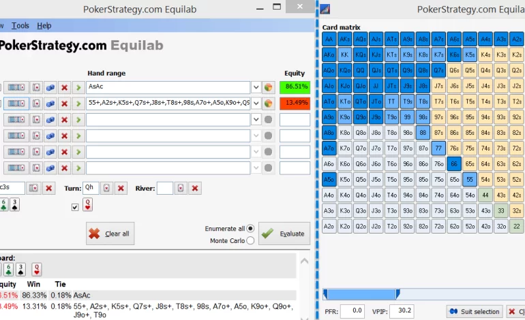The image size is (525, 320).
Task: Click AsAc equity 86.51% green box
Action: [x=295, y=87]
